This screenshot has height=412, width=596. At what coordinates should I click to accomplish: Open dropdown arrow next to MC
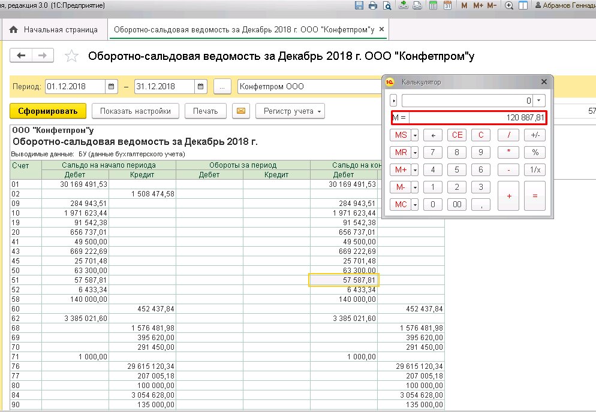tap(415, 204)
